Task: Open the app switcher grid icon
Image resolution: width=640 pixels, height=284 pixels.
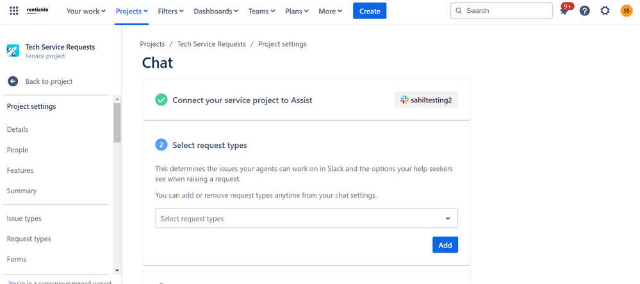Action: click(x=14, y=11)
